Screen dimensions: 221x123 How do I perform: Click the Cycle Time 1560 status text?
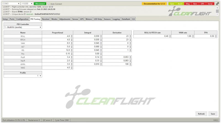click(x=62, y=120)
